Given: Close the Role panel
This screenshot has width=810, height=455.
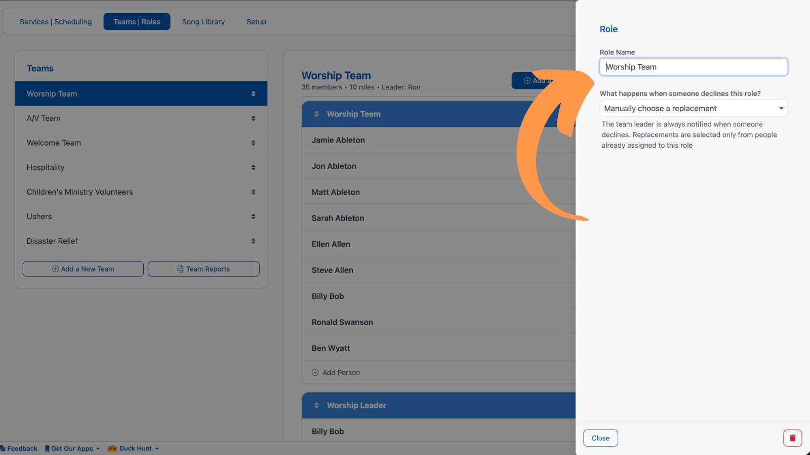Looking at the screenshot, I should 600,438.
